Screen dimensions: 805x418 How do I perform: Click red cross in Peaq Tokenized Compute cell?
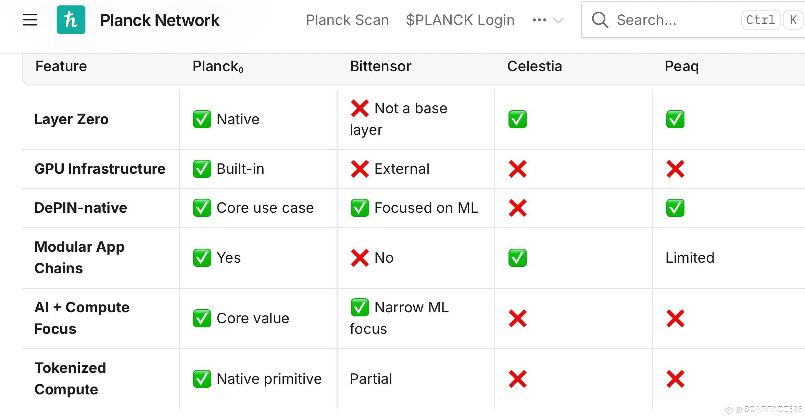pyautogui.click(x=675, y=379)
